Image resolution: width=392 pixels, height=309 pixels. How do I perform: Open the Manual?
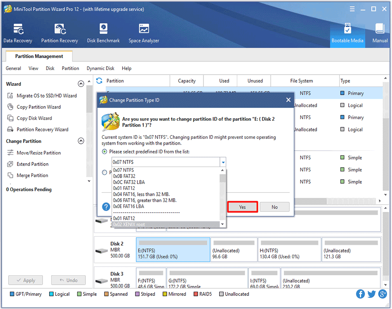tap(379, 33)
